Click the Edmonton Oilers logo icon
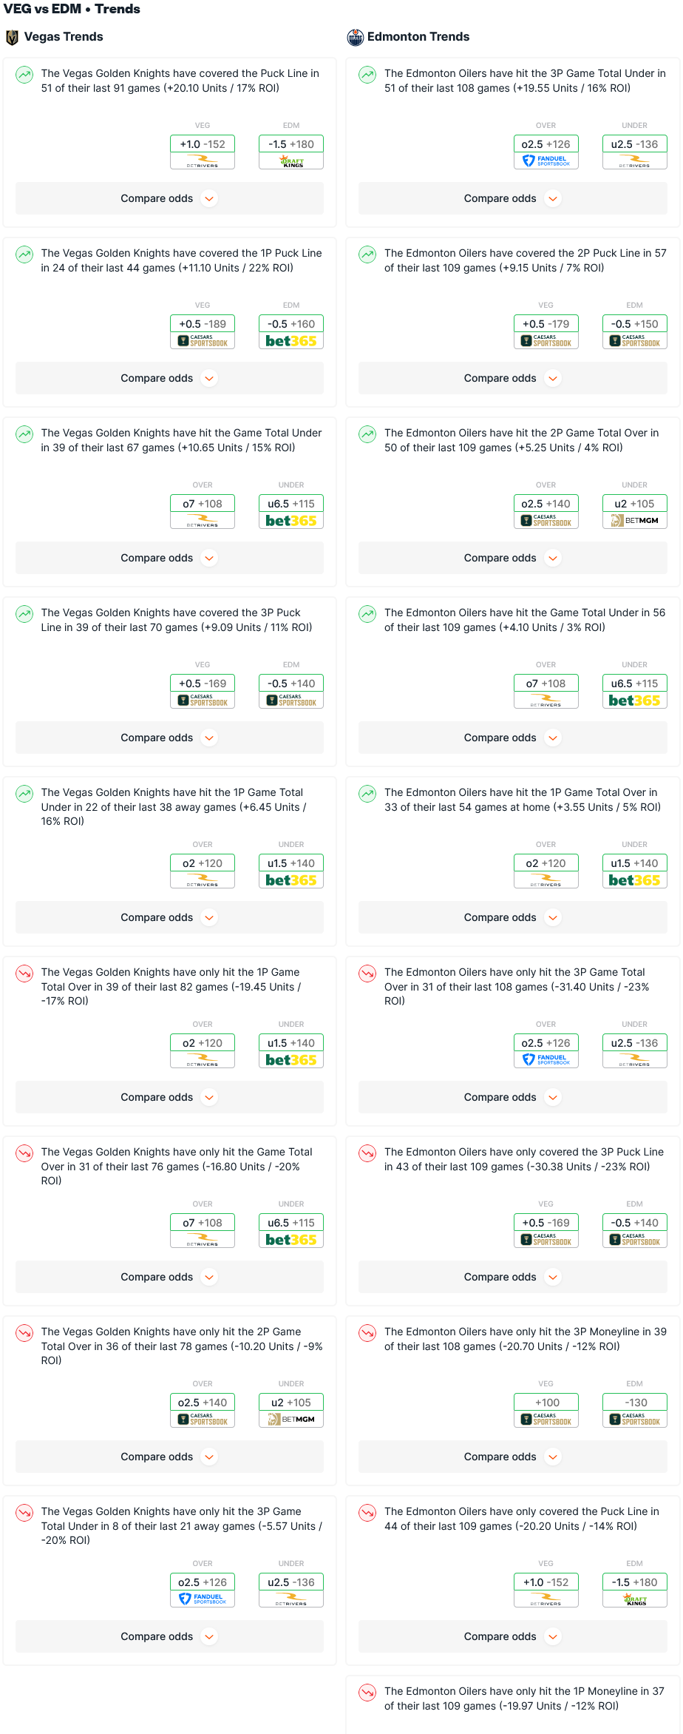Image resolution: width=683 pixels, height=1734 pixels. tap(356, 37)
